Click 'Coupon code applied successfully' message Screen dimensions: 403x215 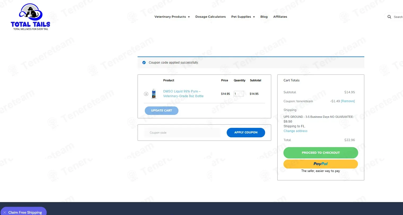(174, 63)
